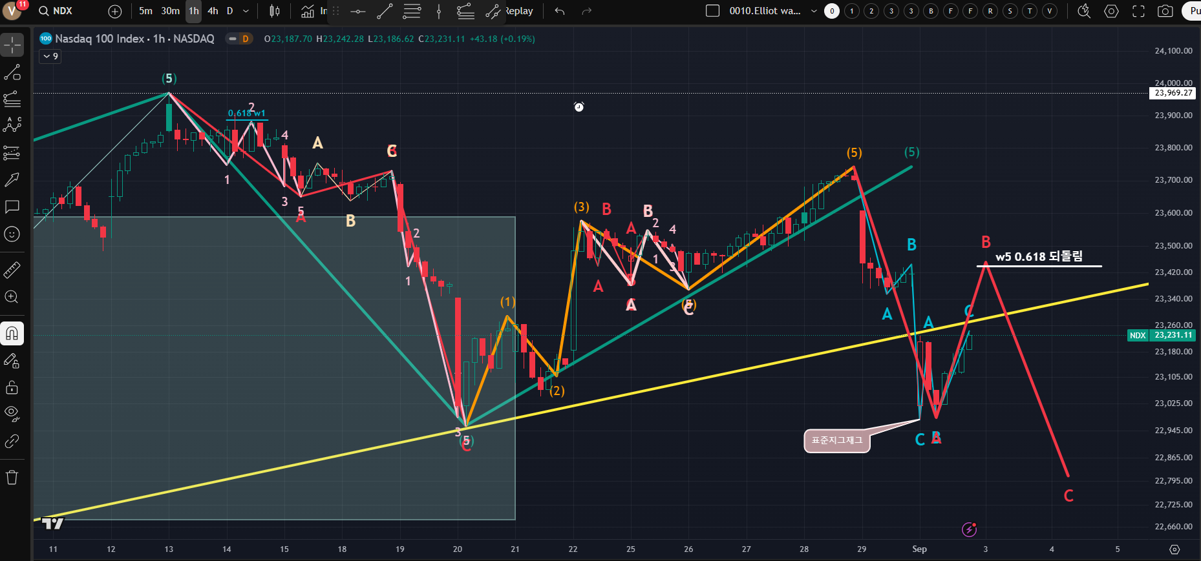Open chart settings hexagon icon
Viewport: 1201px width, 561px height.
[x=1111, y=11]
